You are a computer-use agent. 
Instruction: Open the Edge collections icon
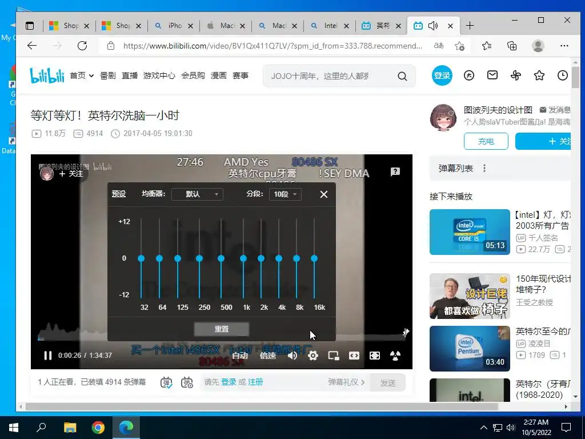point(512,46)
